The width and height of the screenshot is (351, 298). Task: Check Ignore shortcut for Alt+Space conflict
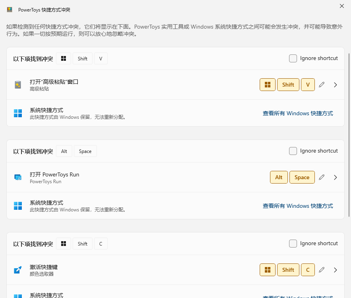[293, 151]
